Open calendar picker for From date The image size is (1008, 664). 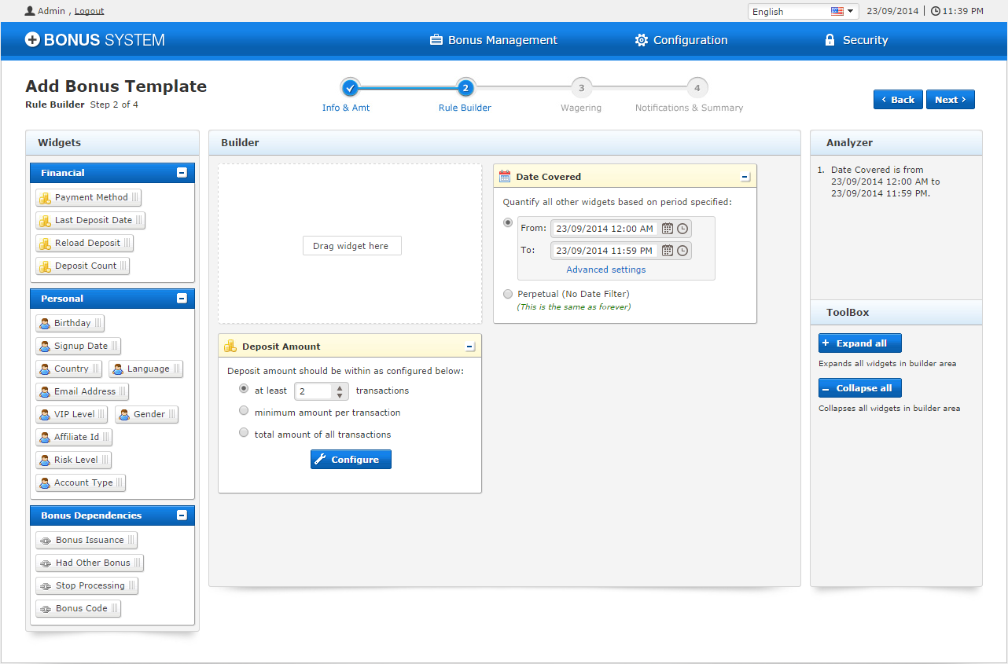click(668, 229)
